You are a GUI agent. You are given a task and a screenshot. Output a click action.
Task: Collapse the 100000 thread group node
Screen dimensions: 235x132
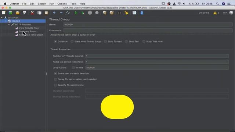point(6,21)
